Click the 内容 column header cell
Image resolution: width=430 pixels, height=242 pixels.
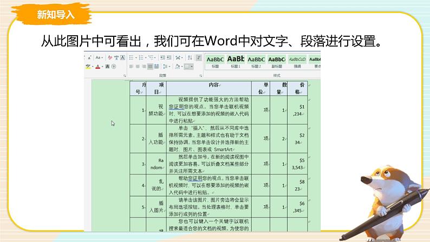click(x=209, y=88)
